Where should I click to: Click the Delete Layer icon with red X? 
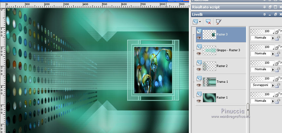coord(208,22)
